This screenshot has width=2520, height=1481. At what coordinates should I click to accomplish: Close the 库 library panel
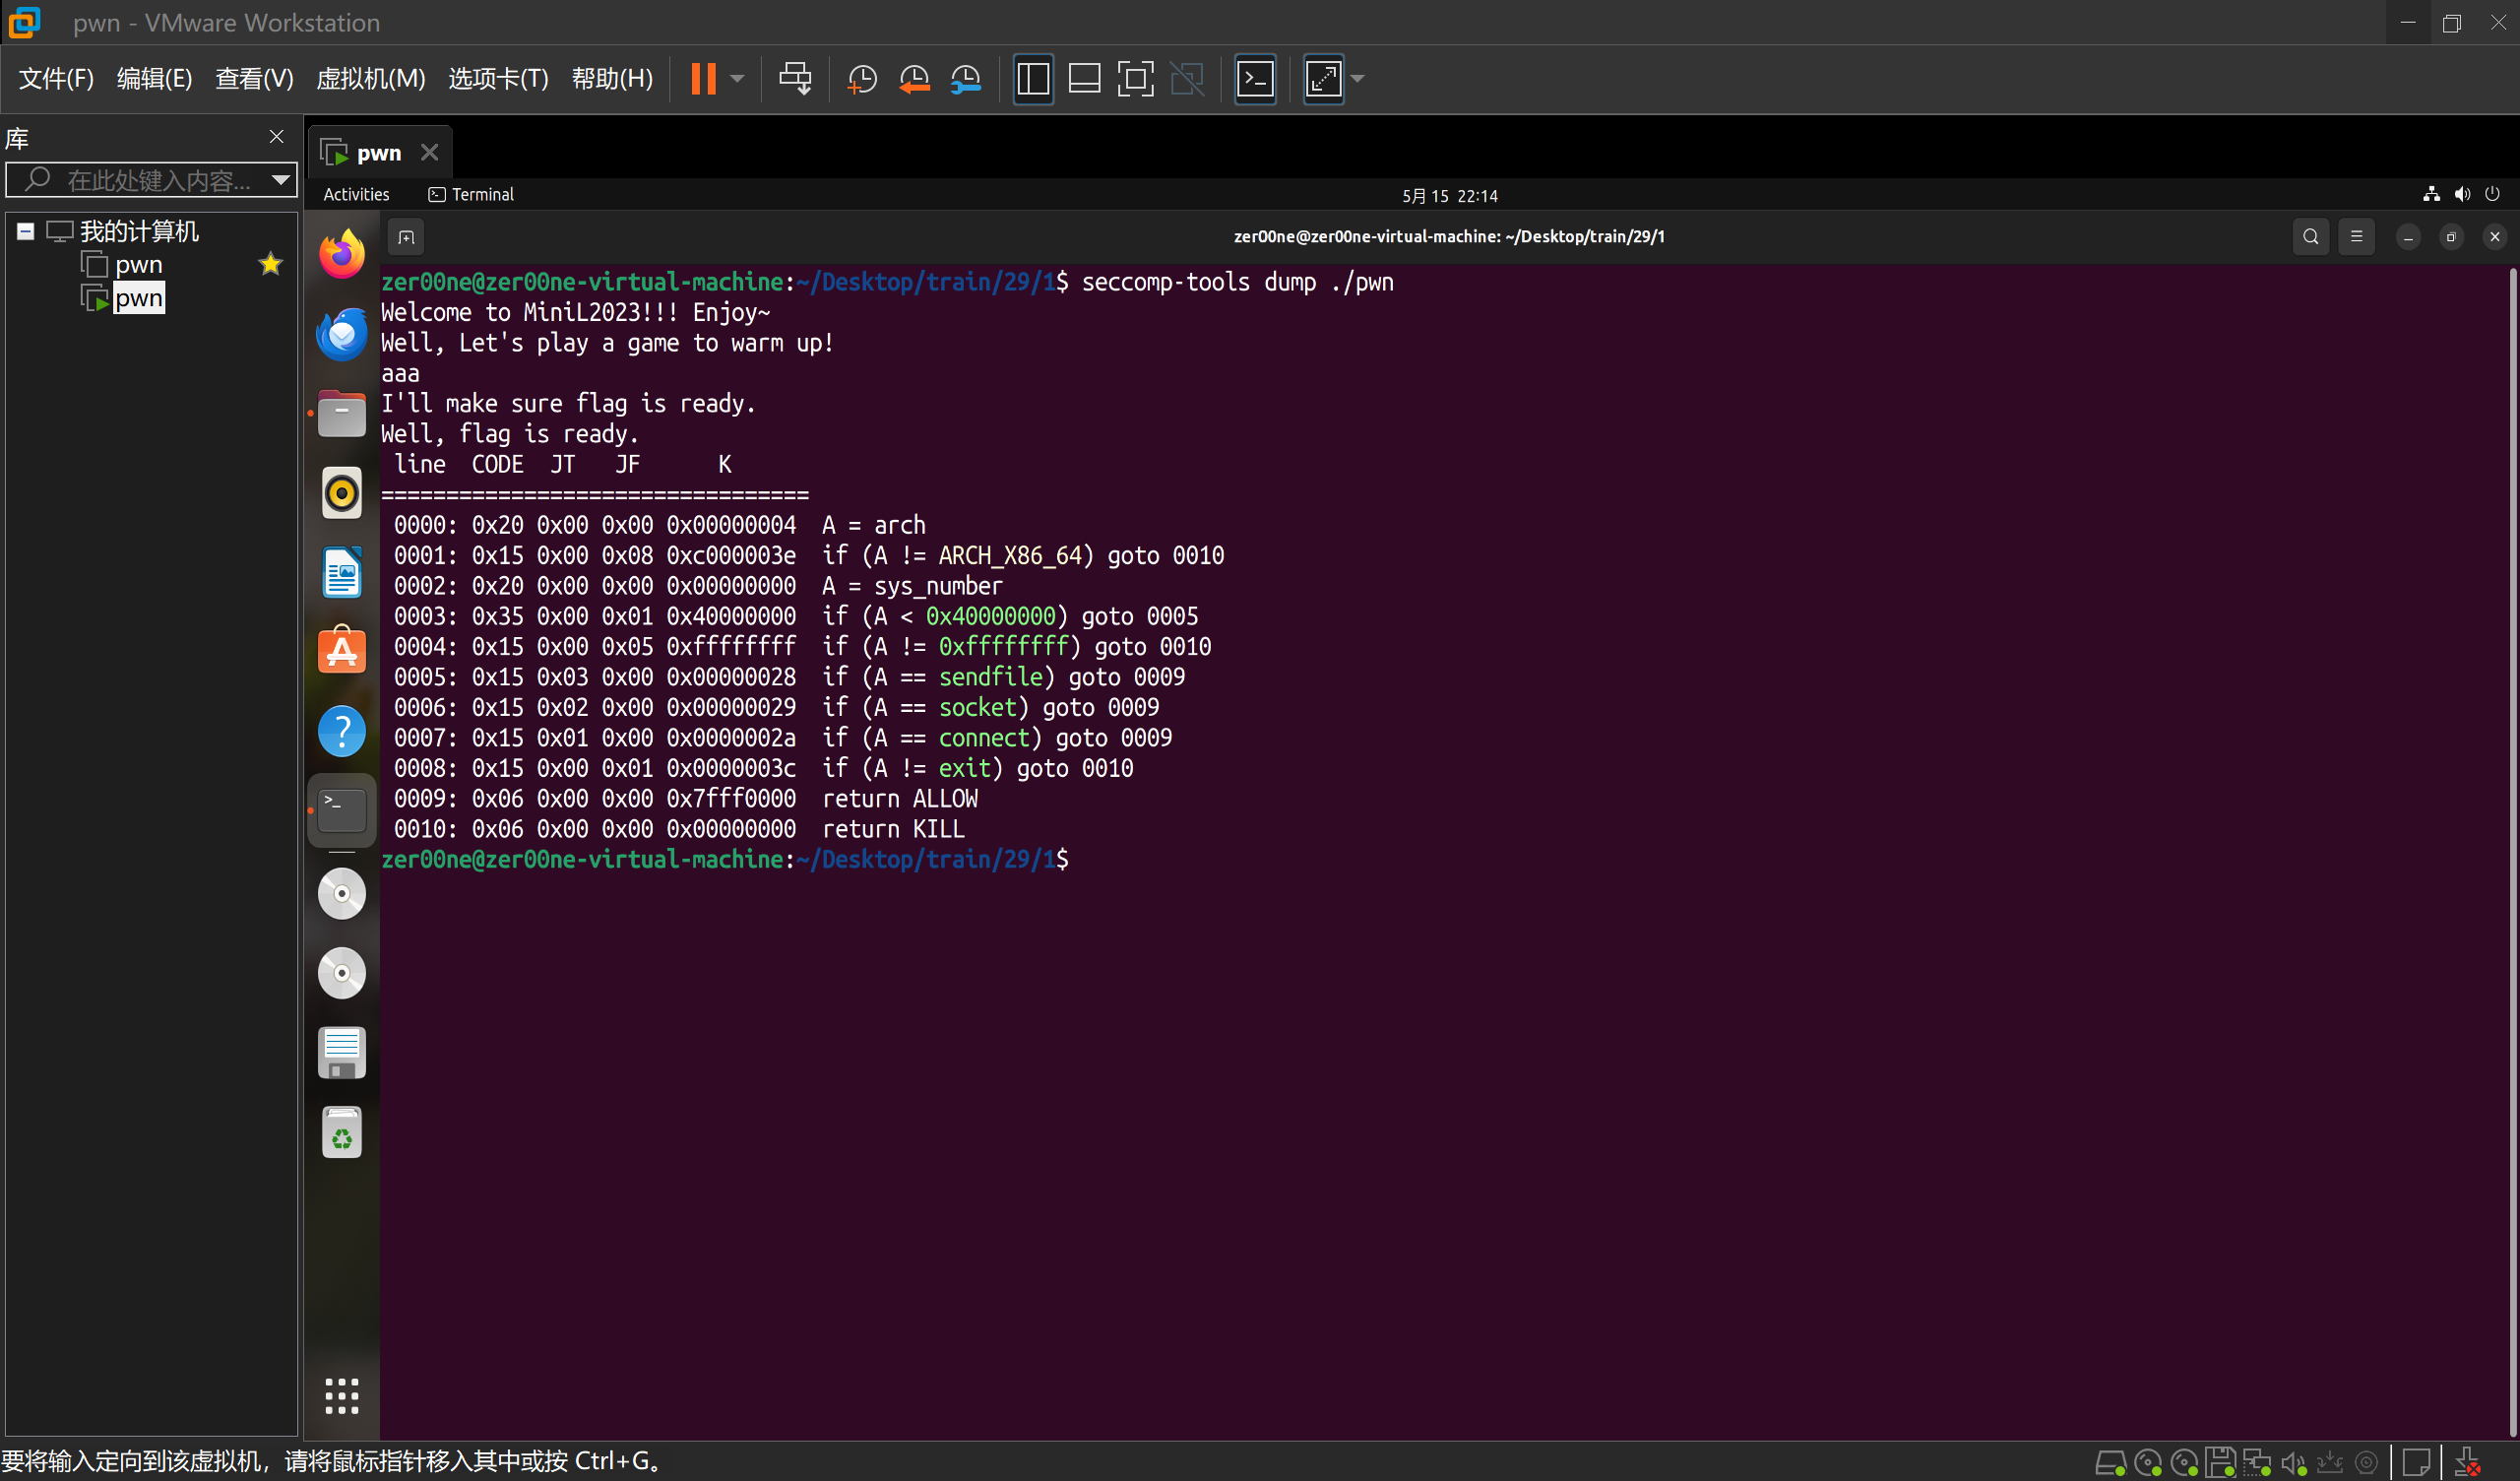(277, 136)
